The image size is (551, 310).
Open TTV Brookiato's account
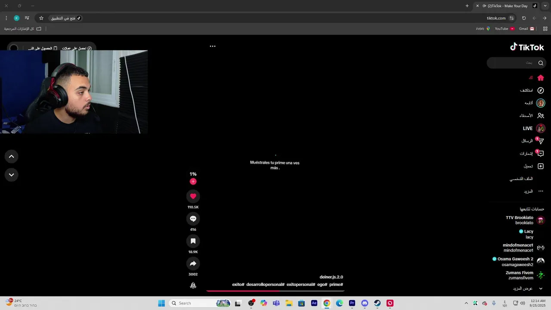point(525,220)
